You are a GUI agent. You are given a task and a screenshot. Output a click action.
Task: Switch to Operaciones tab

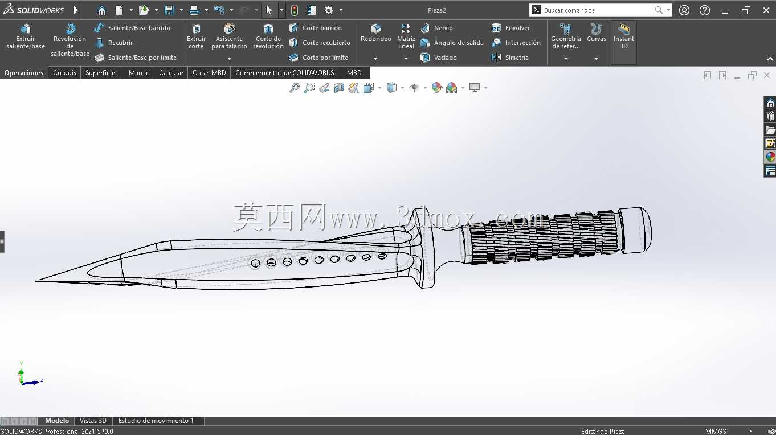pyautogui.click(x=24, y=73)
